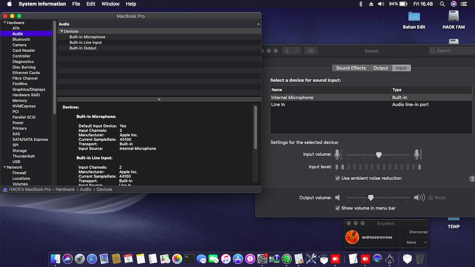Image resolution: width=475 pixels, height=267 pixels.
Task: Adjust the Output volume slider
Action: pyautogui.click(x=371, y=198)
